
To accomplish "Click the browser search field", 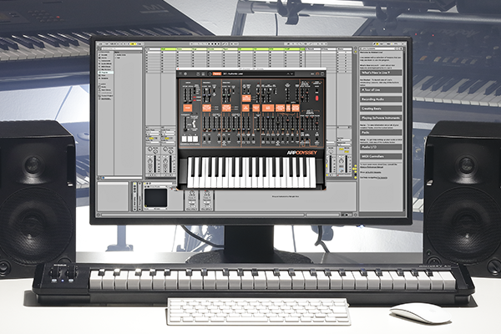I will pos(121,49).
